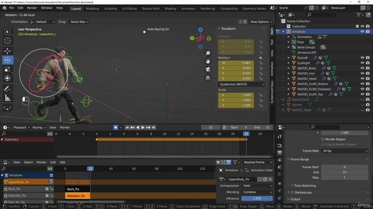Select the Annotate tool

[x=8, y=89]
